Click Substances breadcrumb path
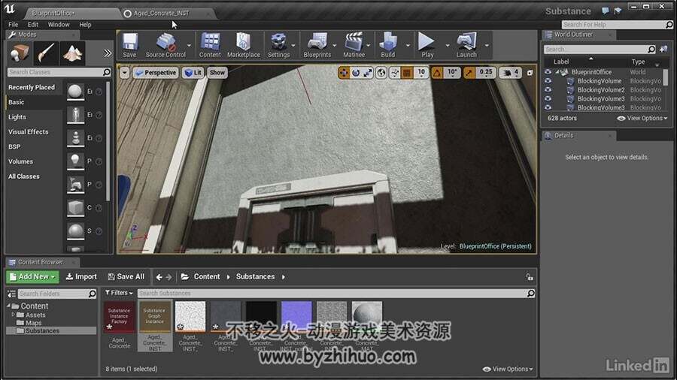This screenshot has width=677, height=380. (255, 276)
